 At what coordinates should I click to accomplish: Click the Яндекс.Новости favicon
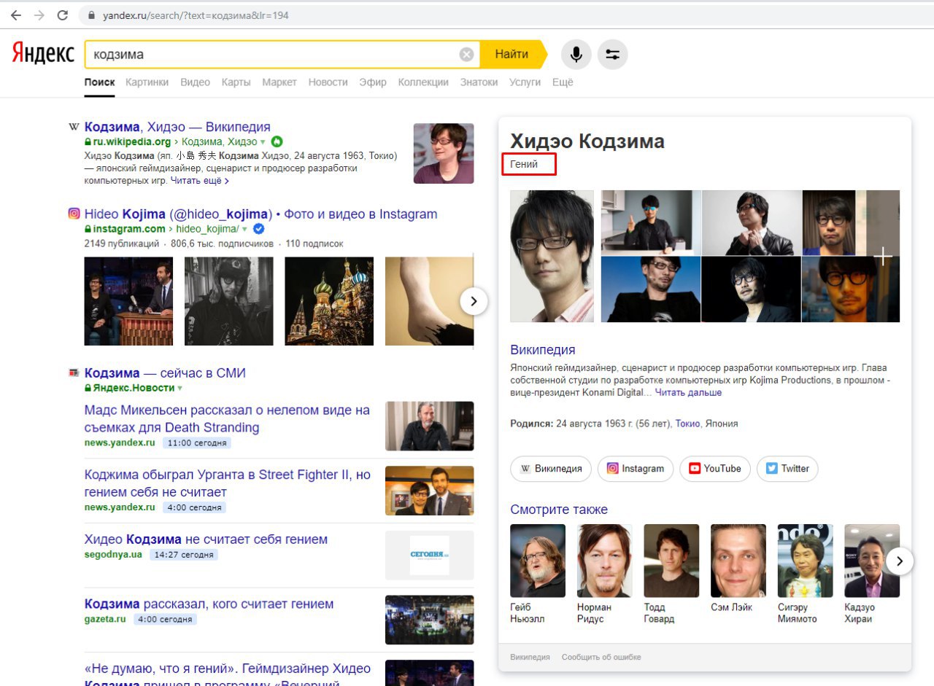[74, 373]
